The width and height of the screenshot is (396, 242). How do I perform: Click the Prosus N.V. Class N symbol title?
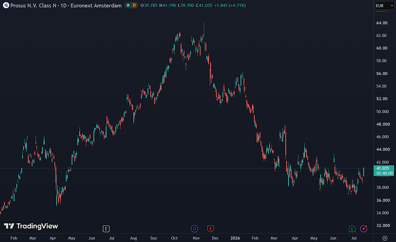tap(33, 5)
